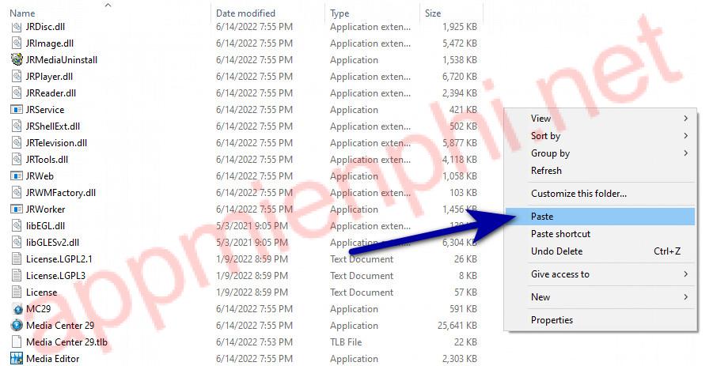Screen dimensions: 717x366
Task: Open Properties from the context menu
Action: [600, 320]
